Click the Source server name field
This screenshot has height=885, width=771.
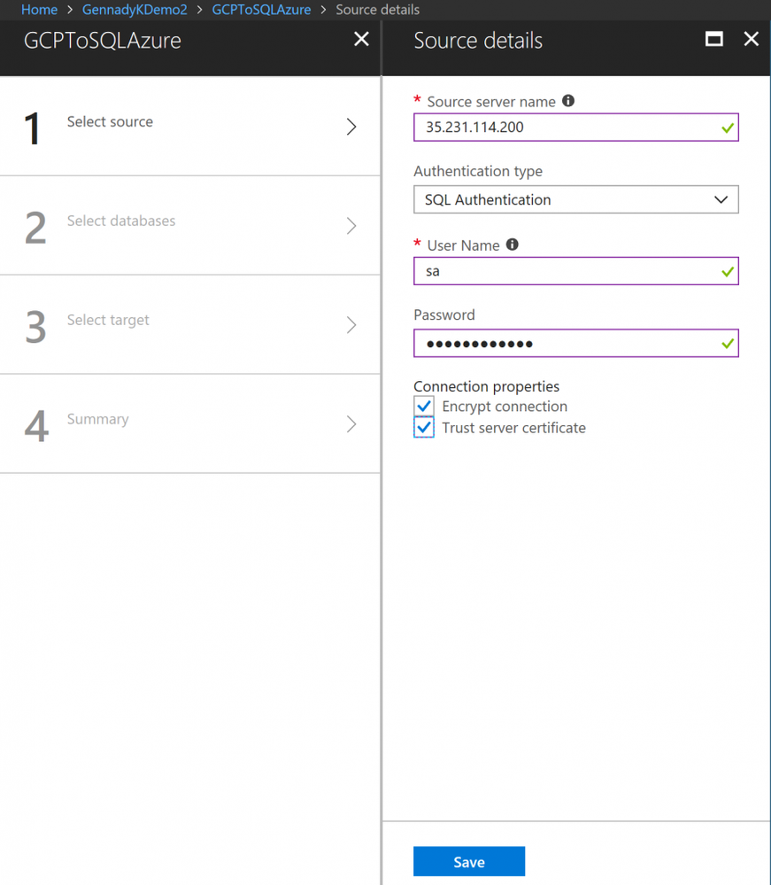567,128
